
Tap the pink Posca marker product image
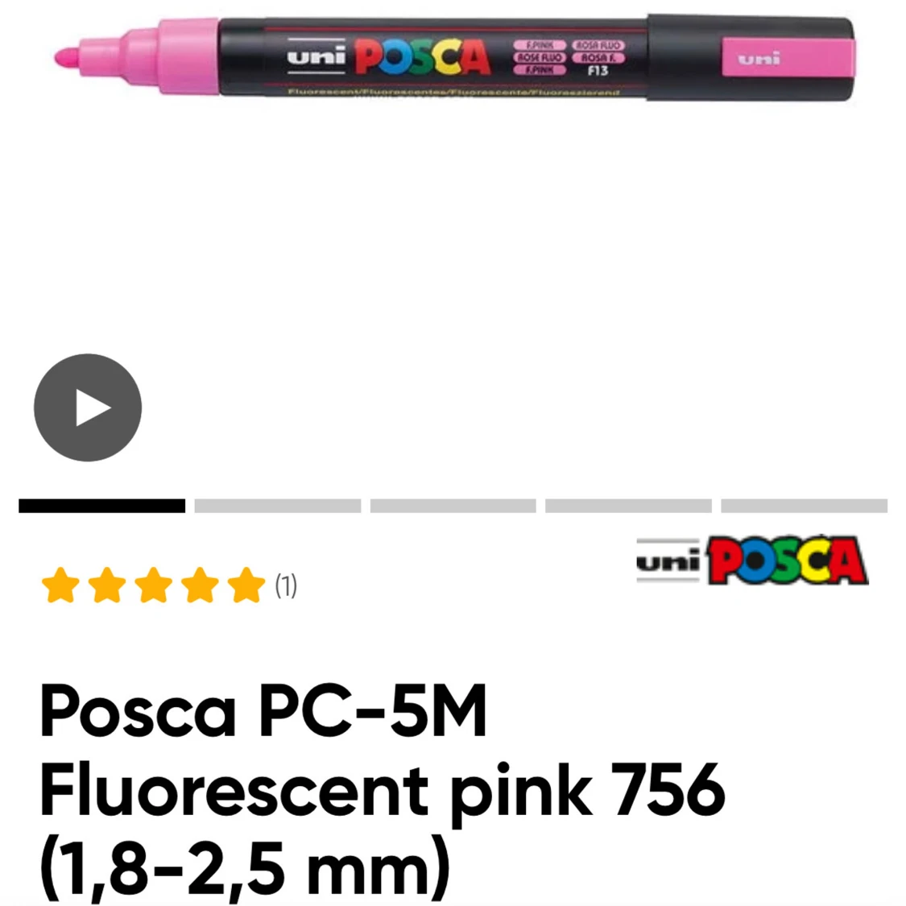pos(454,58)
